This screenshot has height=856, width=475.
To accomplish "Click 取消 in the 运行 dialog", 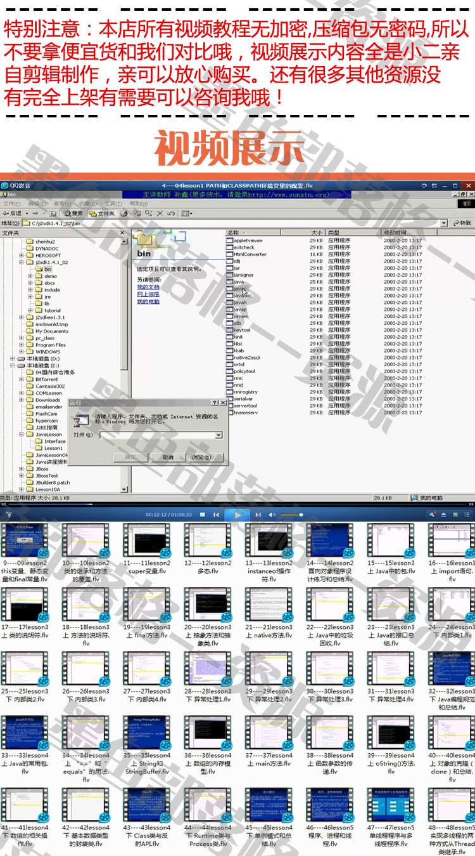I will click(x=168, y=457).
